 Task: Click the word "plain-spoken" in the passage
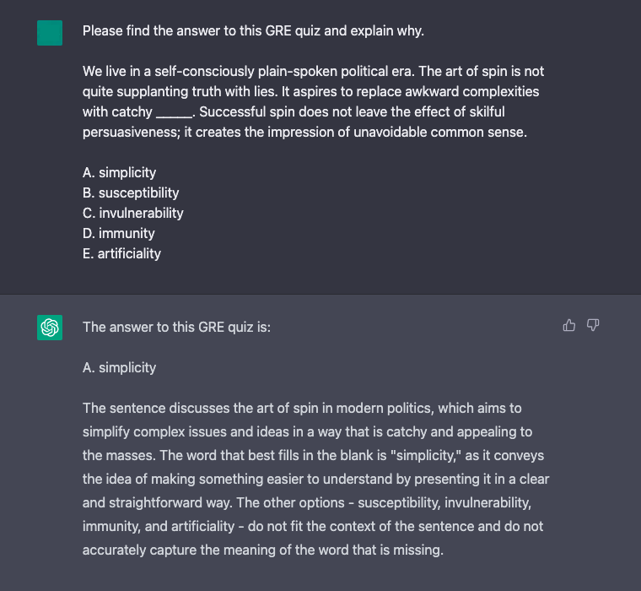coord(306,72)
